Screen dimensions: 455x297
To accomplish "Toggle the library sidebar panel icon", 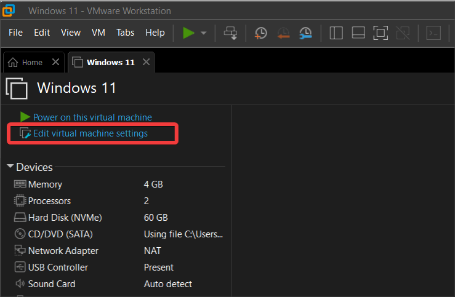I will (336, 33).
